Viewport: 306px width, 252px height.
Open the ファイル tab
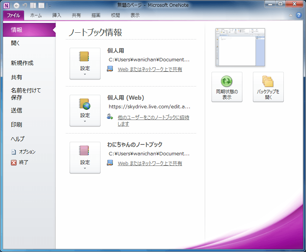click(14, 15)
